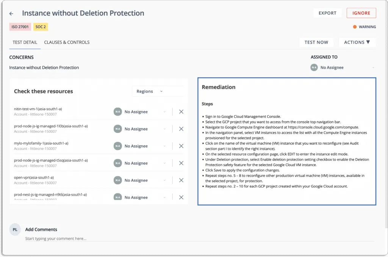Remove nitin-test-vm-1 from resource list
The width and height of the screenshot is (388, 257).
pos(181,111)
